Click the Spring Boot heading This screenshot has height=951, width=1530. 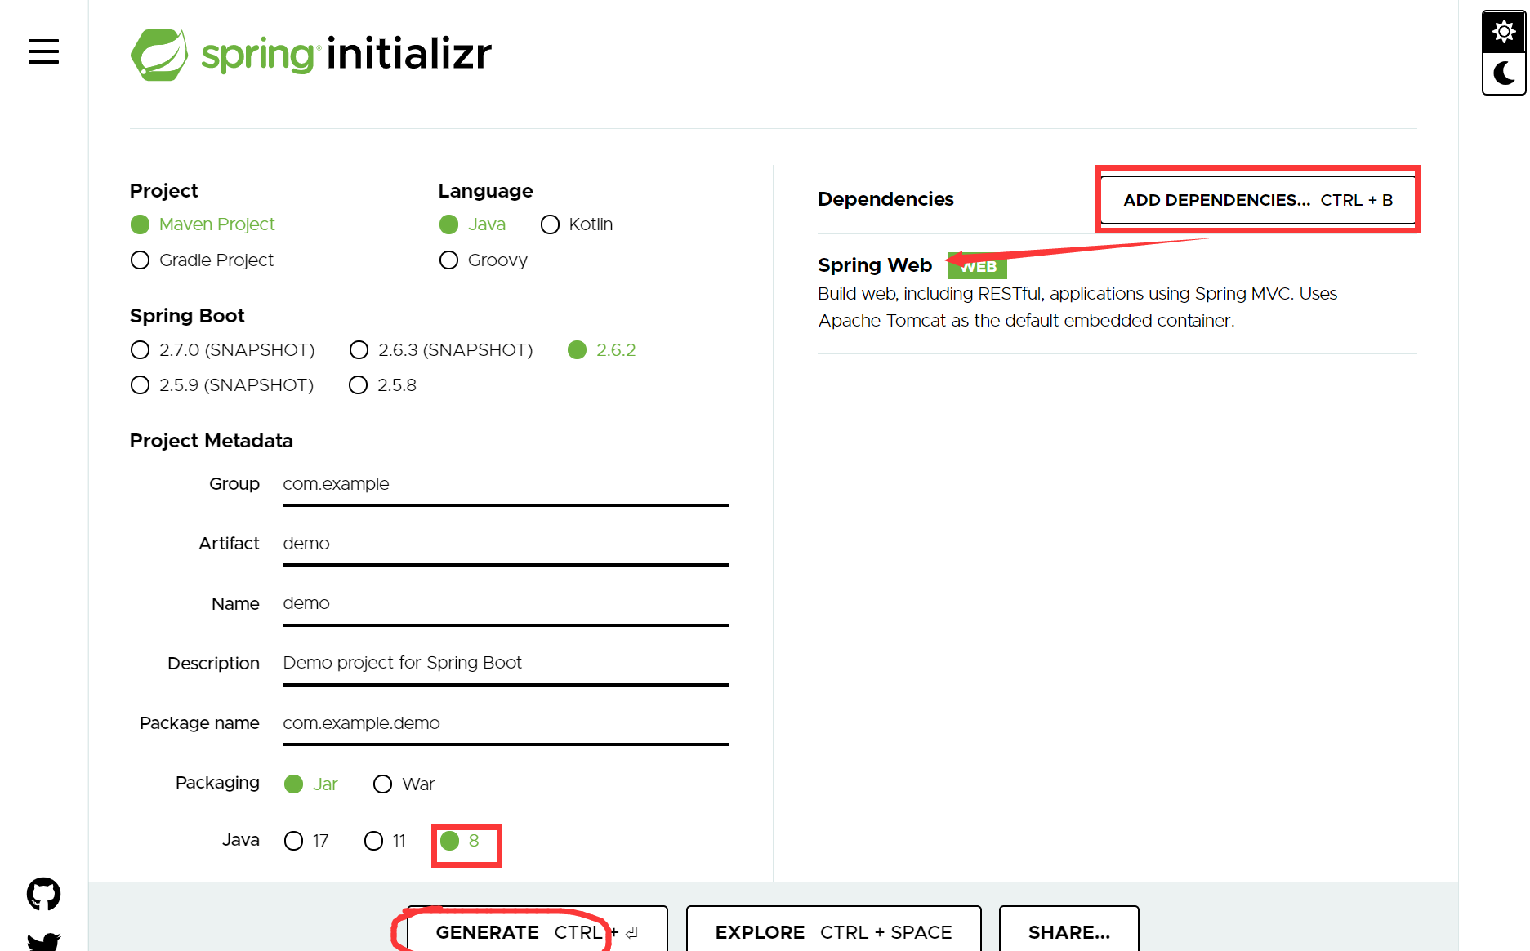pos(187,316)
